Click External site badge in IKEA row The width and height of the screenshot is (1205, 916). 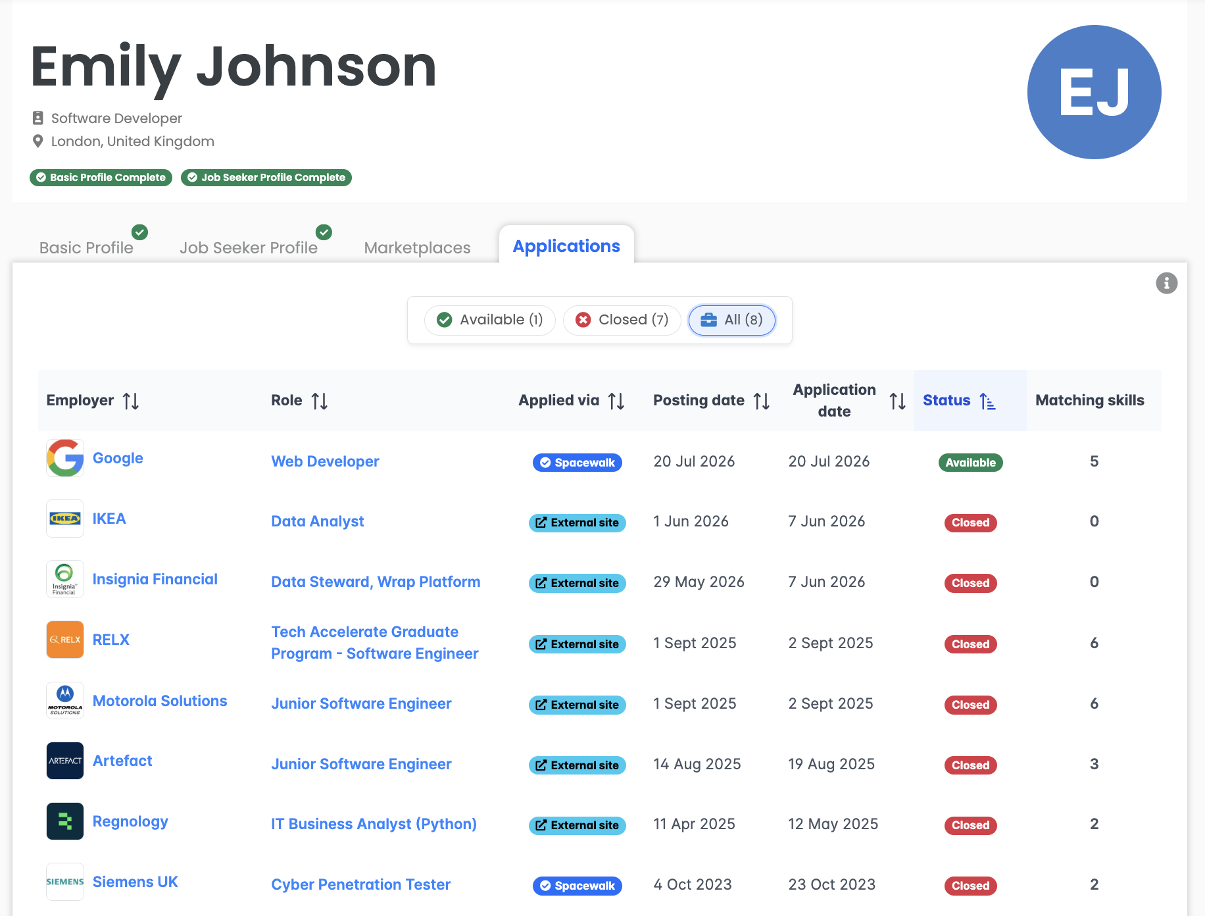point(578,522)
